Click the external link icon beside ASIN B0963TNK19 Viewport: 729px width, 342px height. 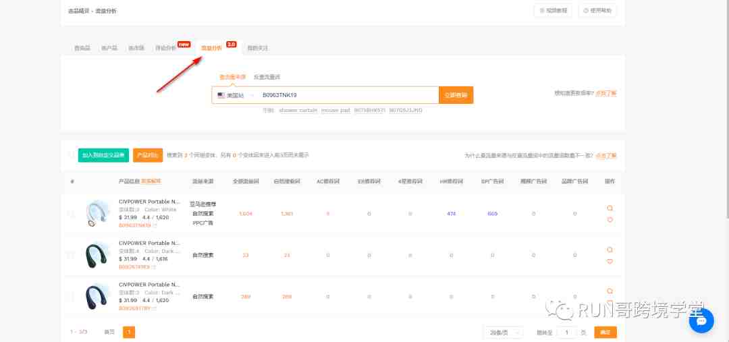click(155, 225)
